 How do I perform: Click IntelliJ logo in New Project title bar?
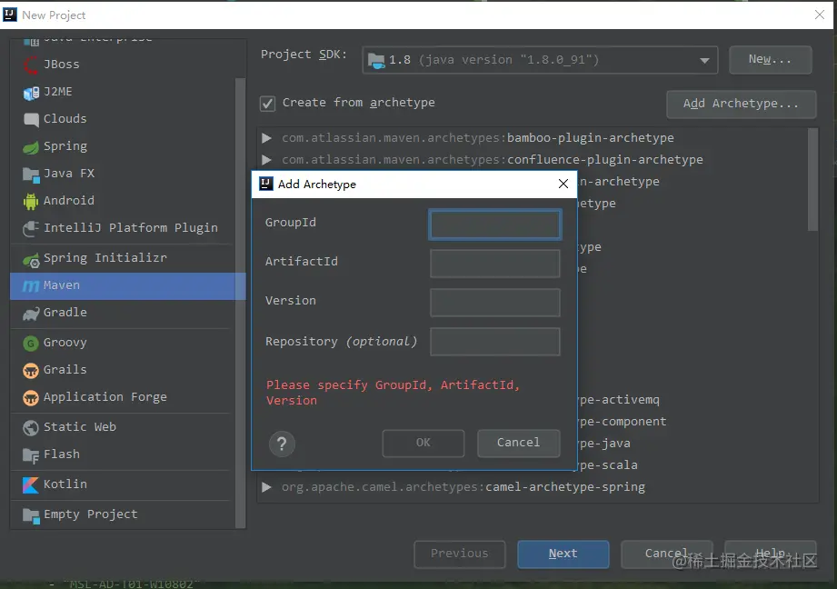10,15
